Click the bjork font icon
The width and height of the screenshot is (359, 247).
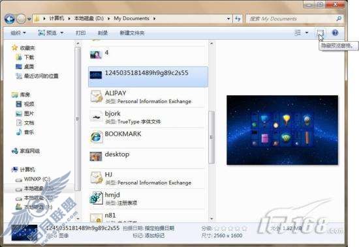click(96, 117)
